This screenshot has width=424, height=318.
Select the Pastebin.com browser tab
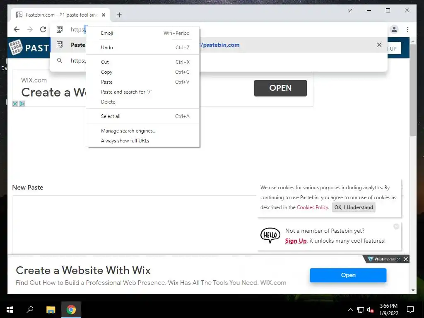pos(60,15)
